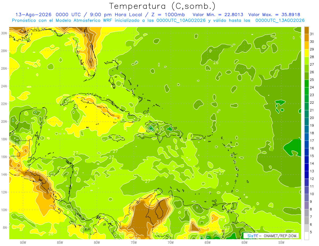Click the blue legend swatch between 16 and 17
The width and height of the screenshot is (319, 246).
[307, 145]
